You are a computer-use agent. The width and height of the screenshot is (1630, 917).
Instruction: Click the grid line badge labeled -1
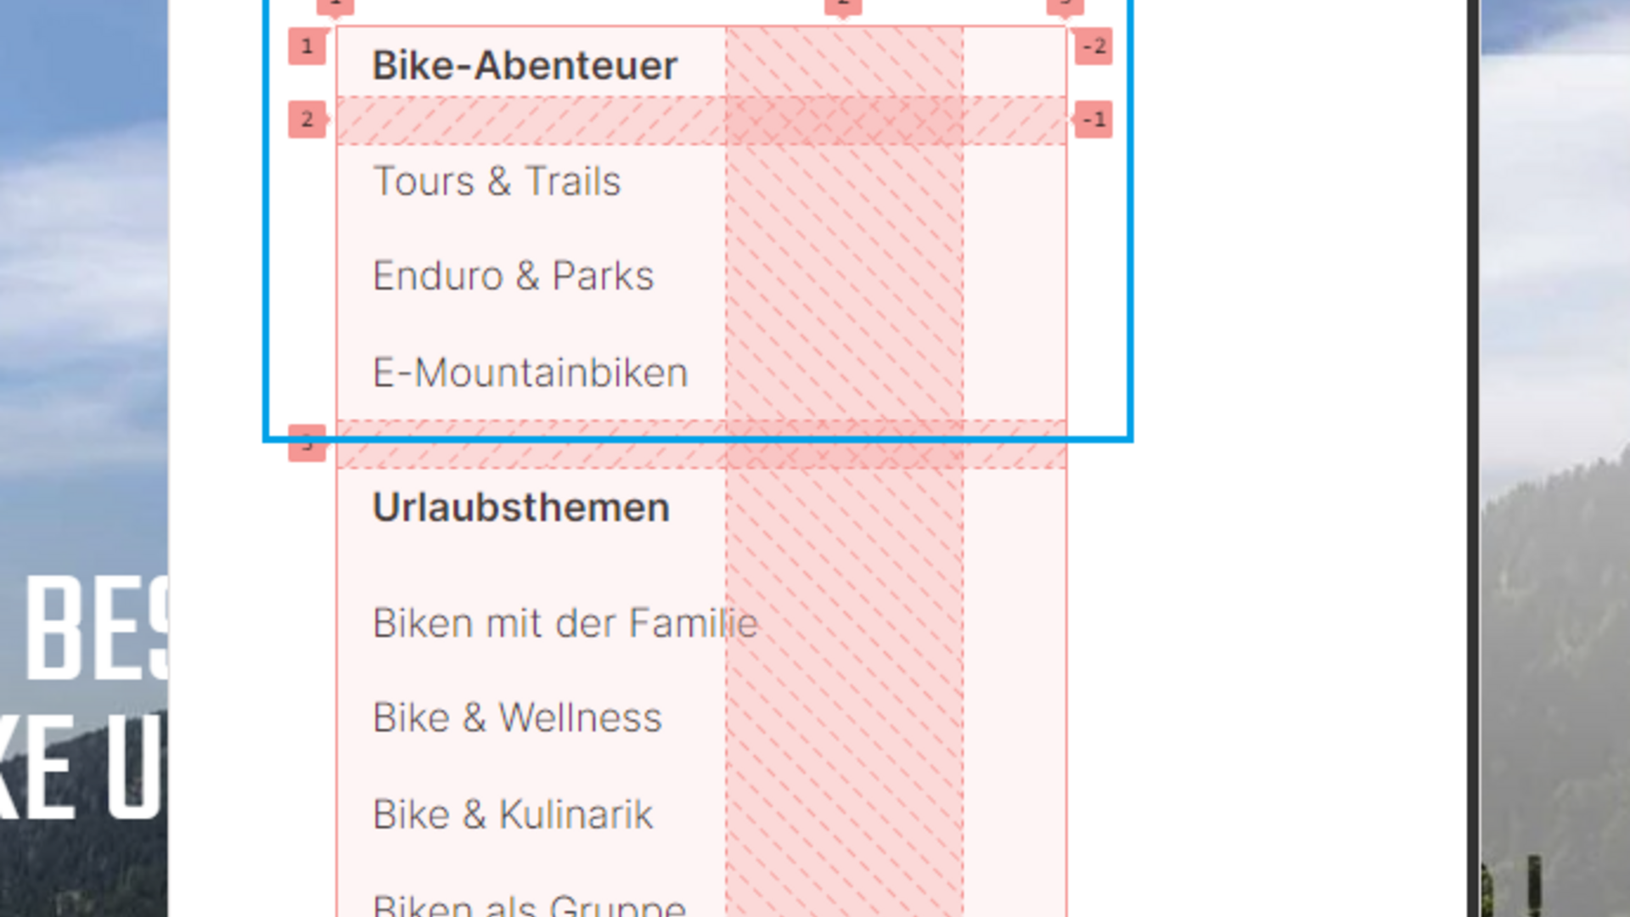pyautogui.click(x=1093, y=120)
